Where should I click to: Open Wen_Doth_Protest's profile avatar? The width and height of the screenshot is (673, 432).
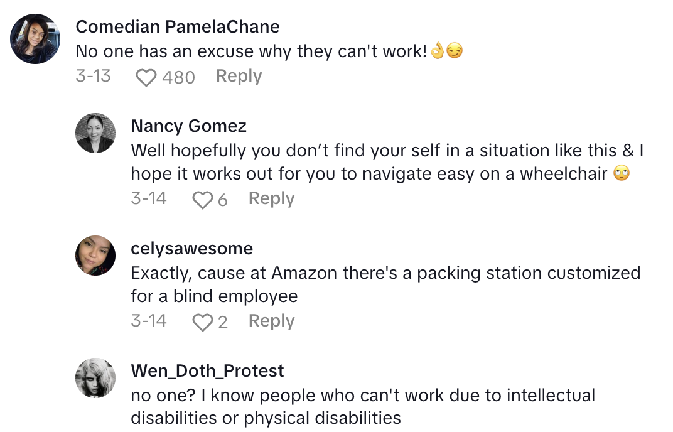tap(95, 378)
